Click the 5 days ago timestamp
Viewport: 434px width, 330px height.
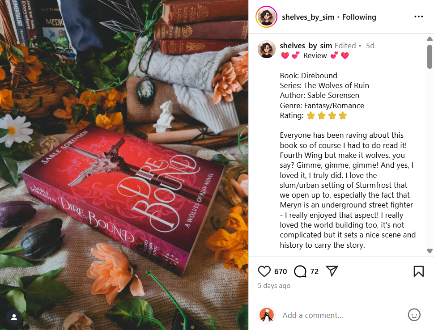tap(274, 285)
